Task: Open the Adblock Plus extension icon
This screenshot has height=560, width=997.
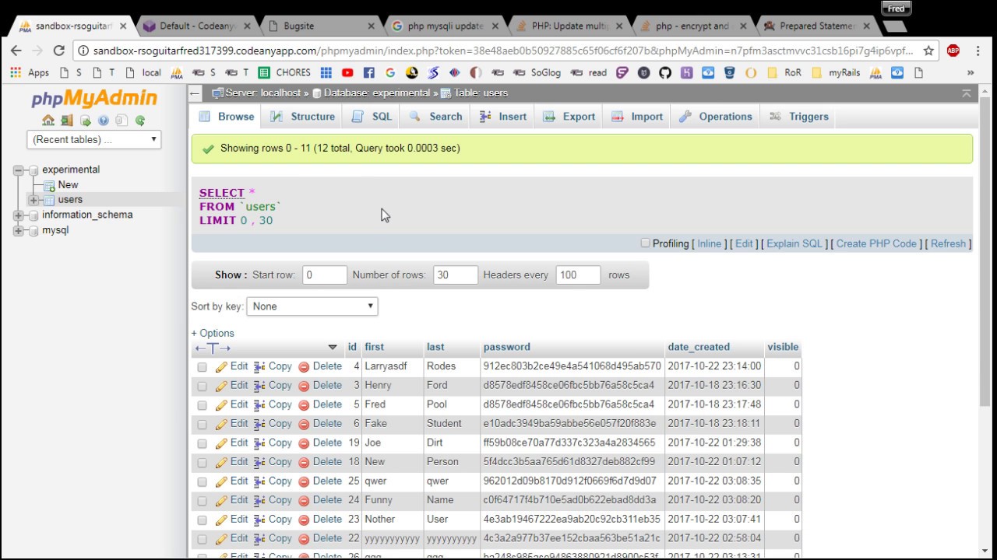Action: (953, 51)
